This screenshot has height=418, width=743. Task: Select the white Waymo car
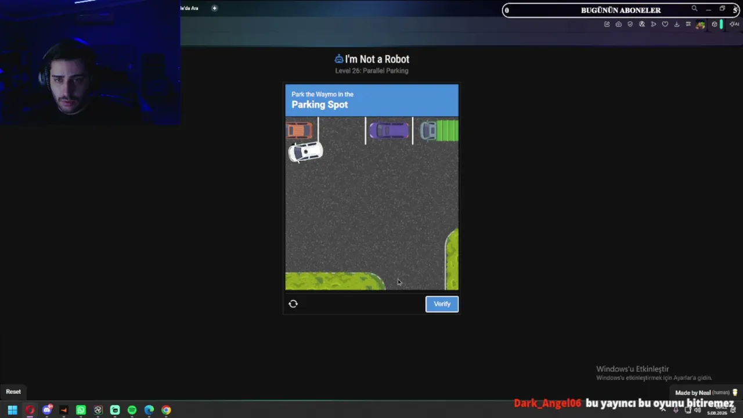305,152
